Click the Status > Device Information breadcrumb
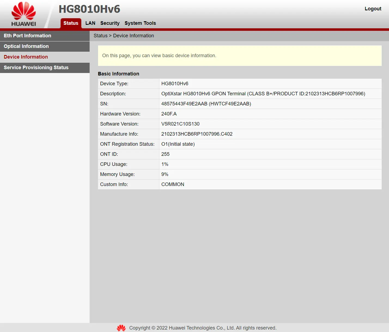The height and width of the screenshot is (332, 389). click(x=124, y=36)
